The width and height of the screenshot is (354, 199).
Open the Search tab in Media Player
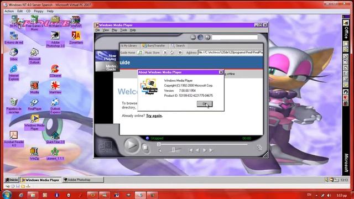click(178, 45)
